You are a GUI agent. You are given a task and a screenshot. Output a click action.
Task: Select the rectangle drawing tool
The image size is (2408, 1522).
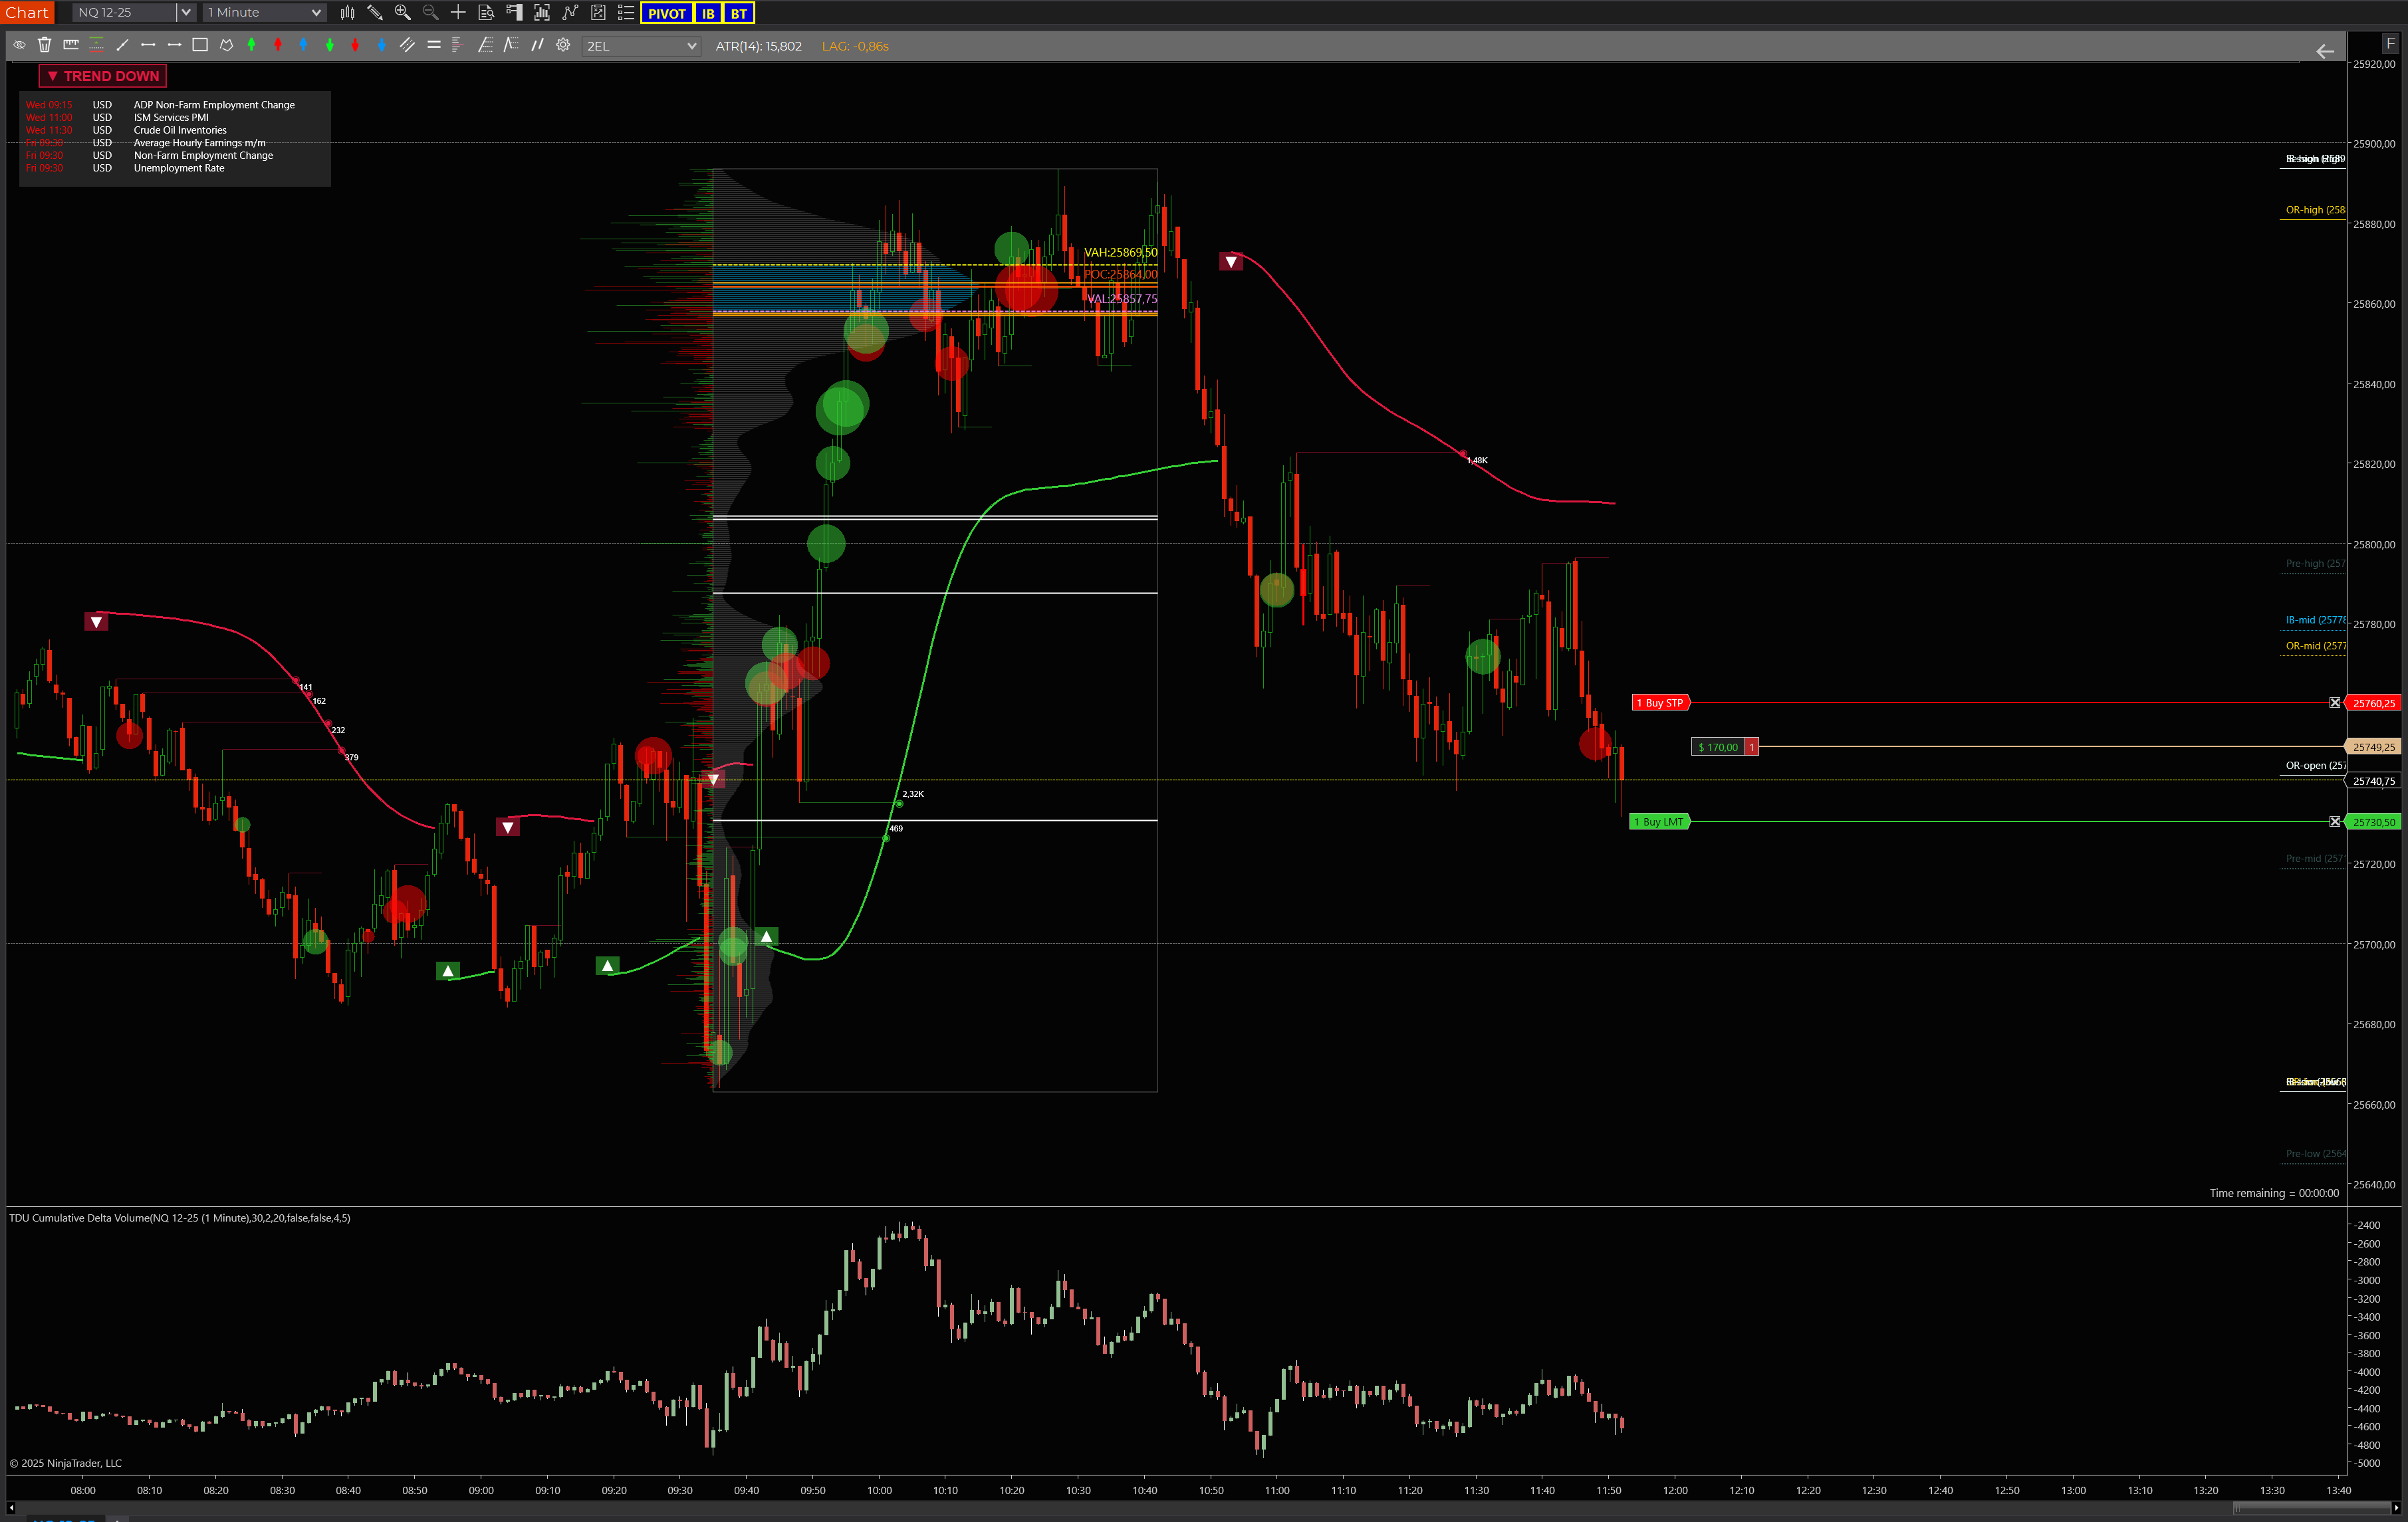[x=200, y=45]
